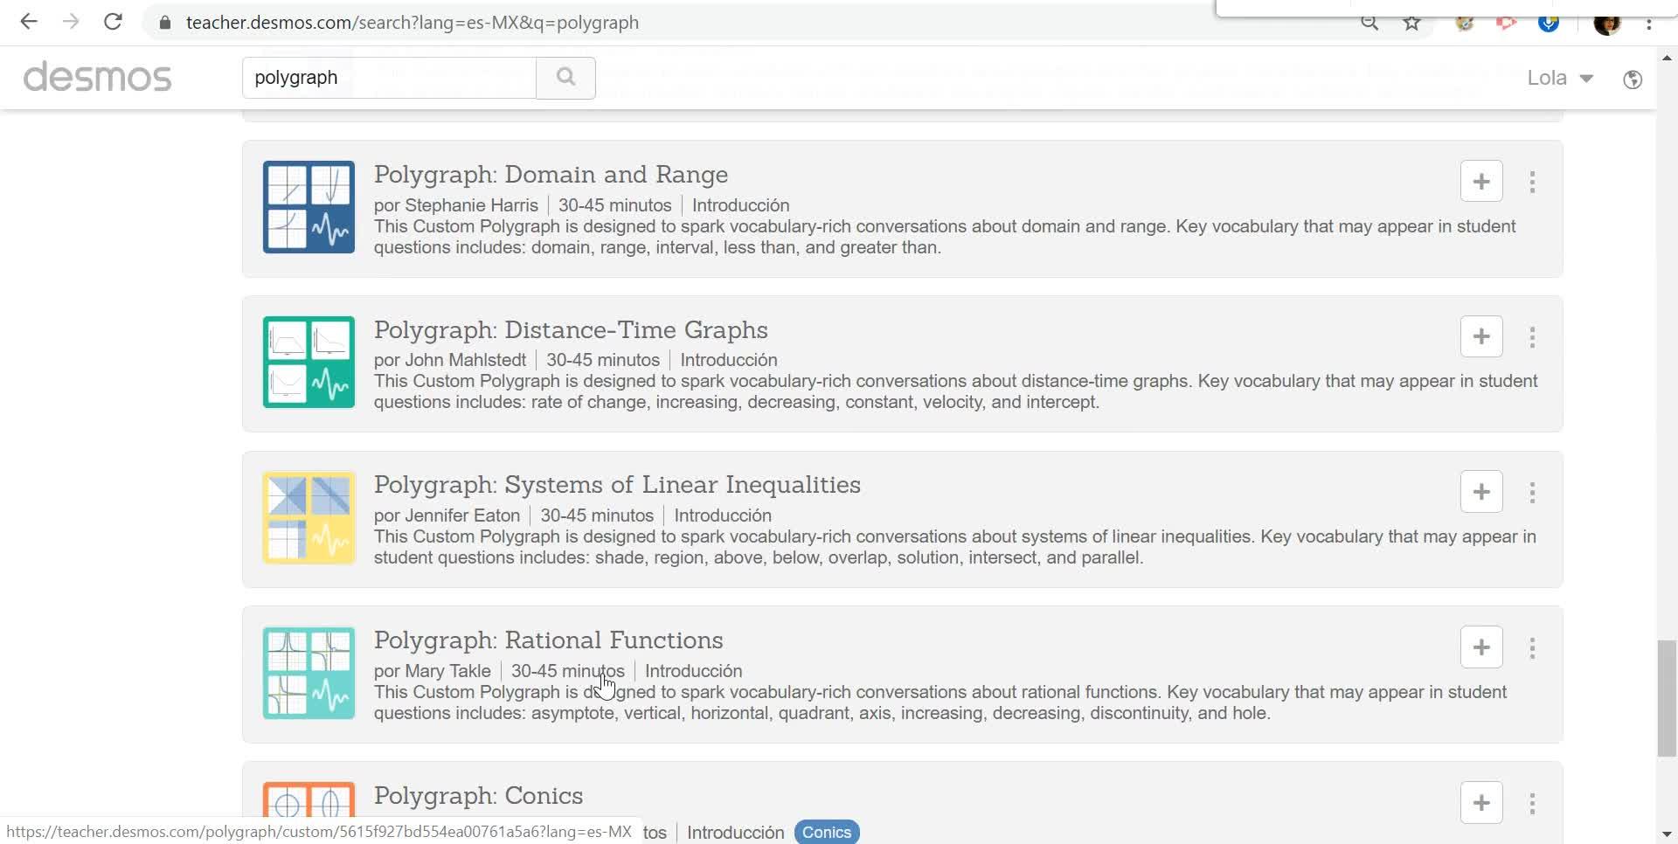Go back to the previous browser page
The image size is (1678, 844).
tap(29, 22)
